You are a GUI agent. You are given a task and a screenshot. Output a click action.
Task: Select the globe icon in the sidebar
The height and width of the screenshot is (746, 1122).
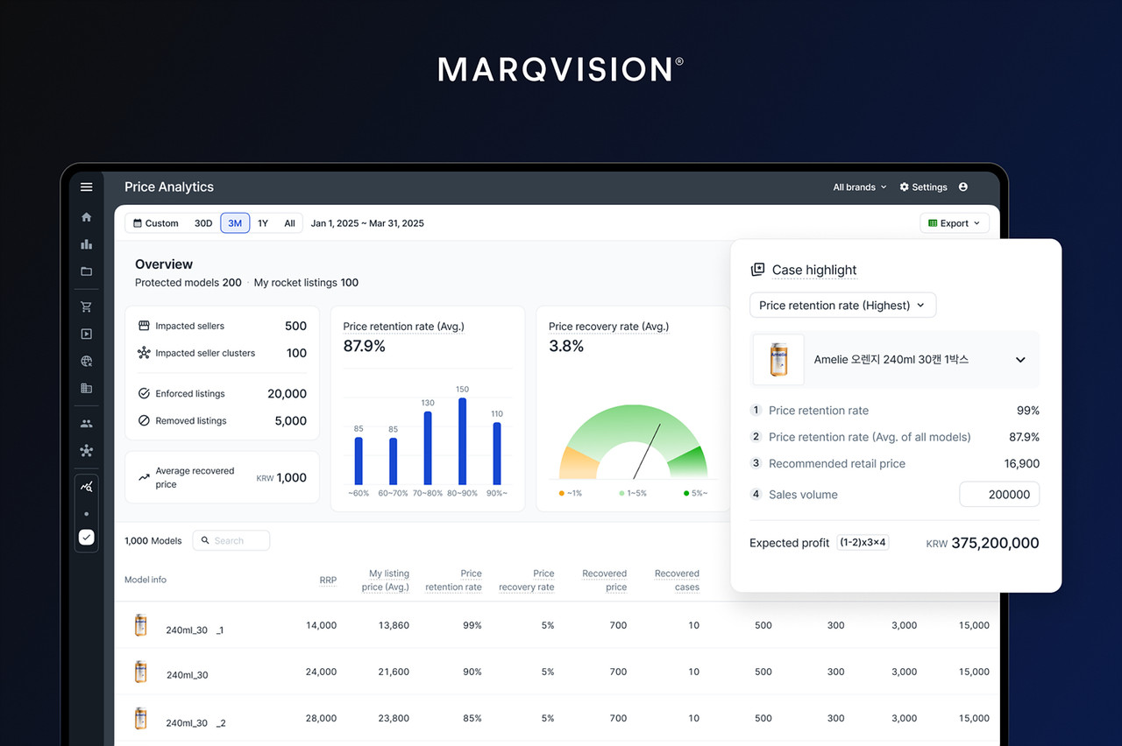86,361
